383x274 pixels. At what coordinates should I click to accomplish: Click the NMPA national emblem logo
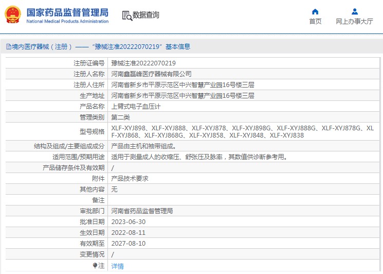coord(13,14)
